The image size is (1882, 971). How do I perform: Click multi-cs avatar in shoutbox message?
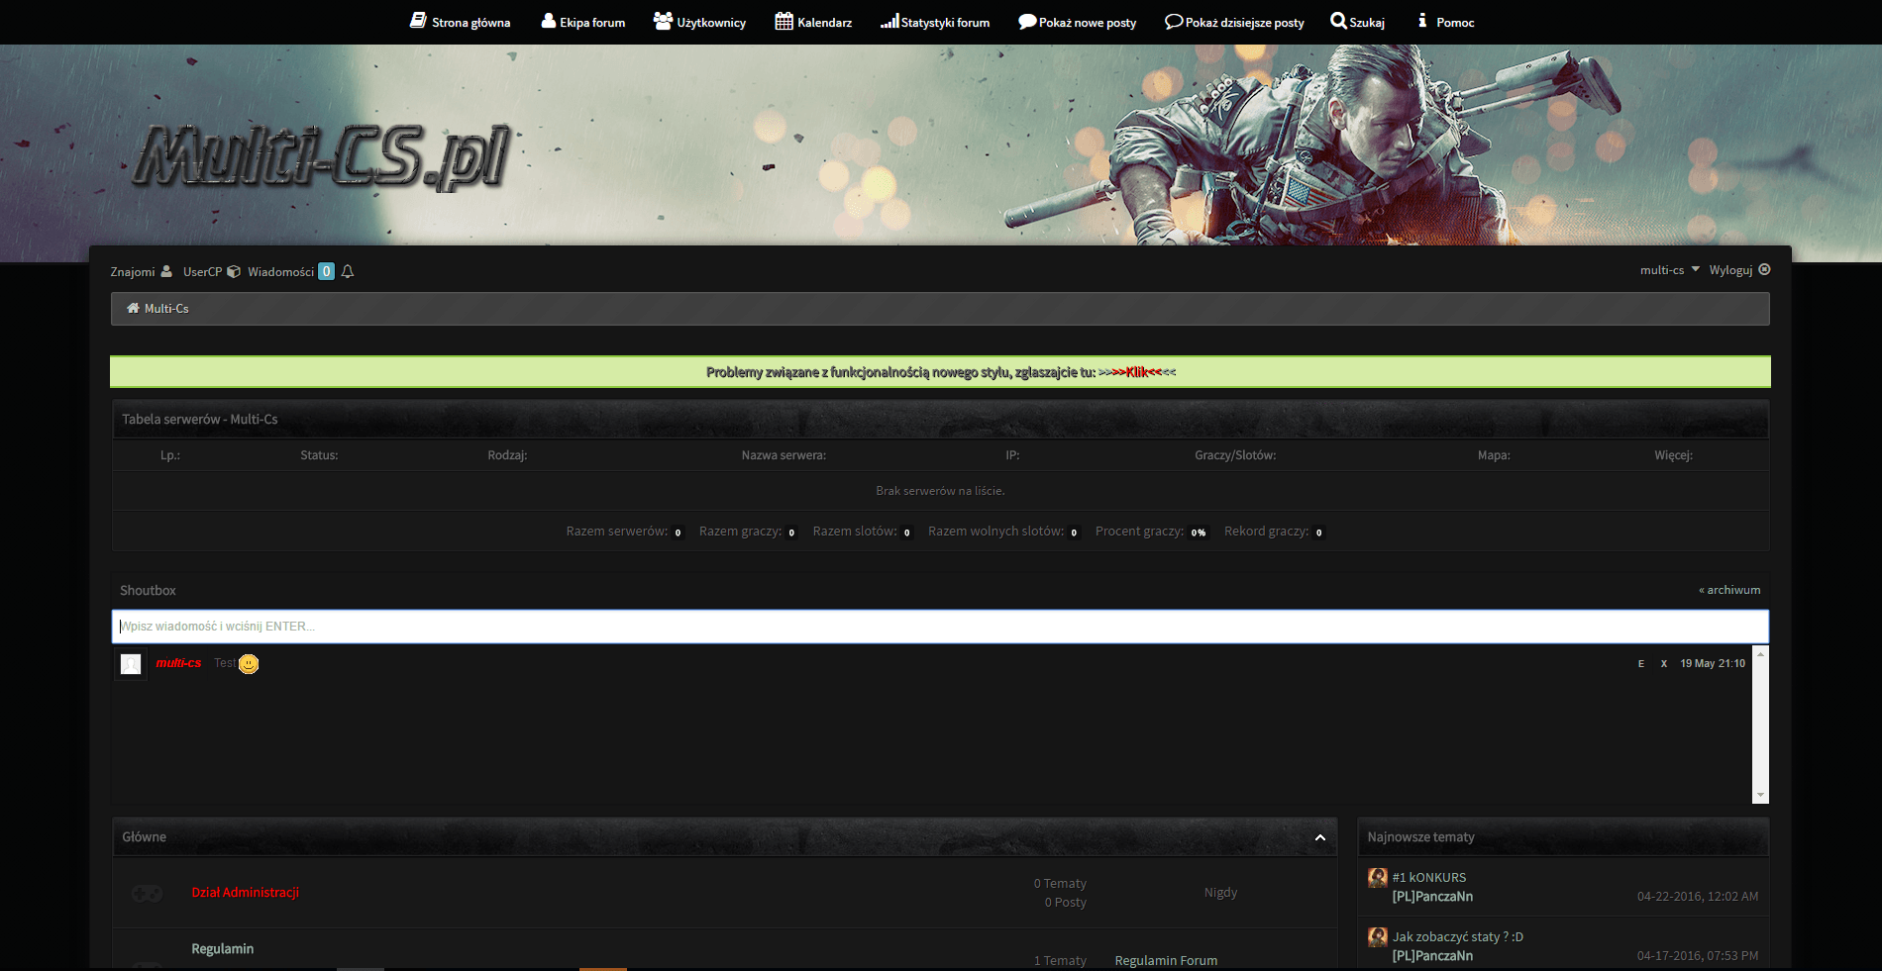[x=131, y=664]
